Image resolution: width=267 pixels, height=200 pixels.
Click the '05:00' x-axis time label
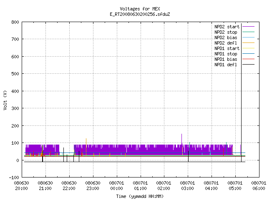235,188
